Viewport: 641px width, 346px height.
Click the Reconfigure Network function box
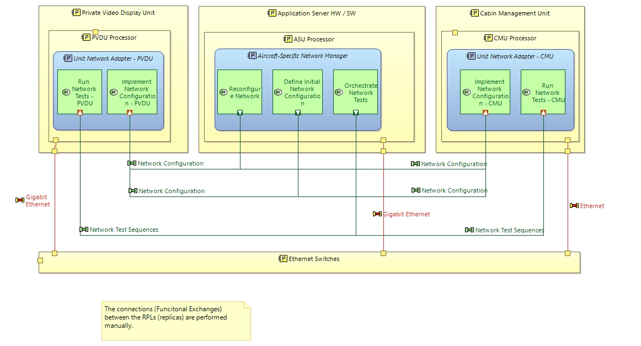(239, 91)
